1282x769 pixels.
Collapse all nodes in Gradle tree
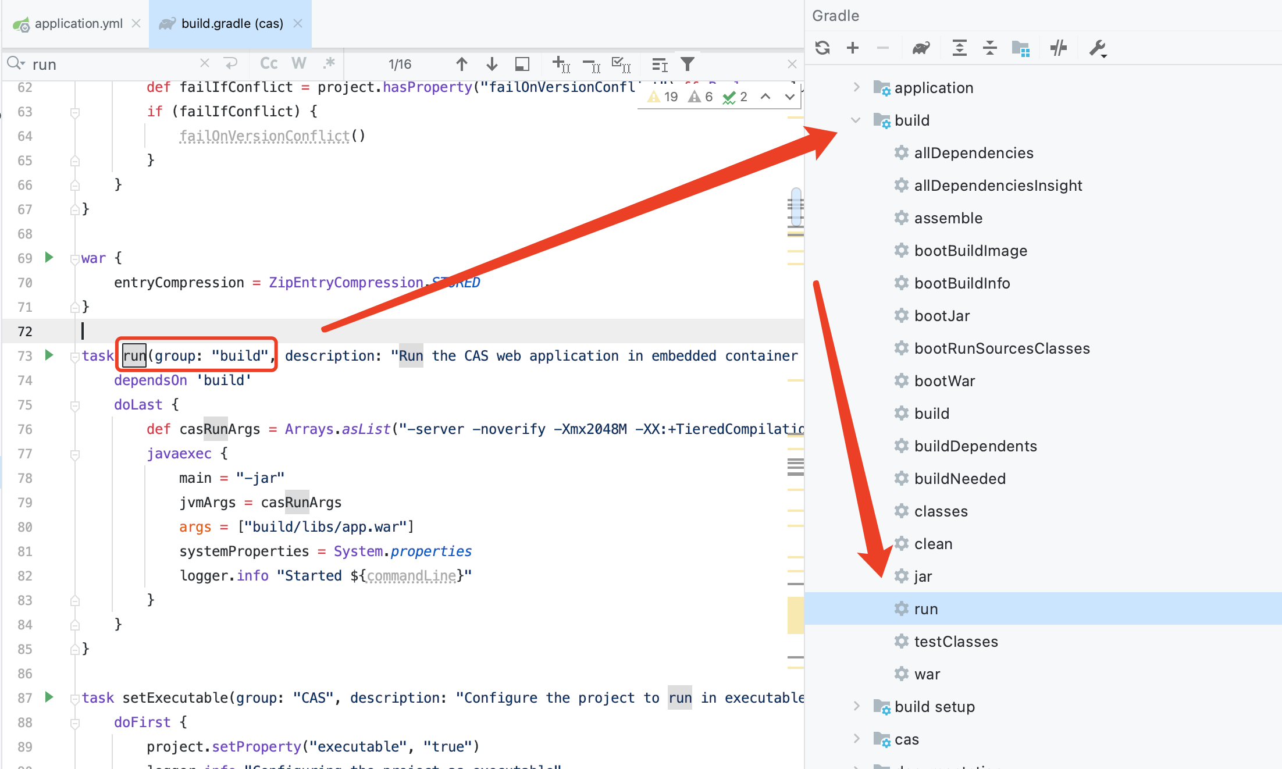coord(990,48)
